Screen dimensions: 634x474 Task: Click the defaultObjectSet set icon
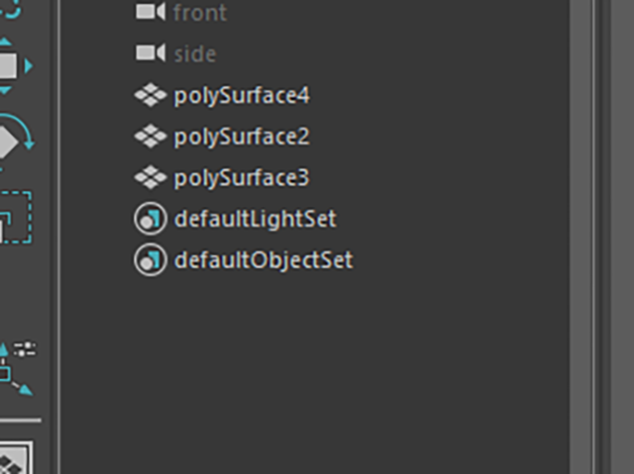tap(150, 260)
